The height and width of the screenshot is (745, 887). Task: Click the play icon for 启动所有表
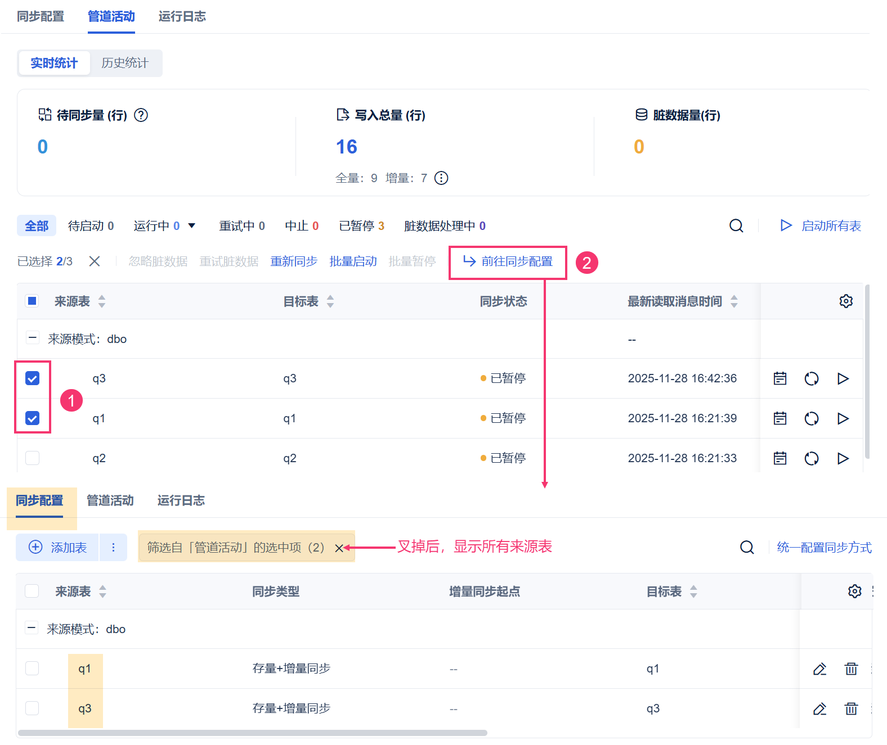point(786,226)
